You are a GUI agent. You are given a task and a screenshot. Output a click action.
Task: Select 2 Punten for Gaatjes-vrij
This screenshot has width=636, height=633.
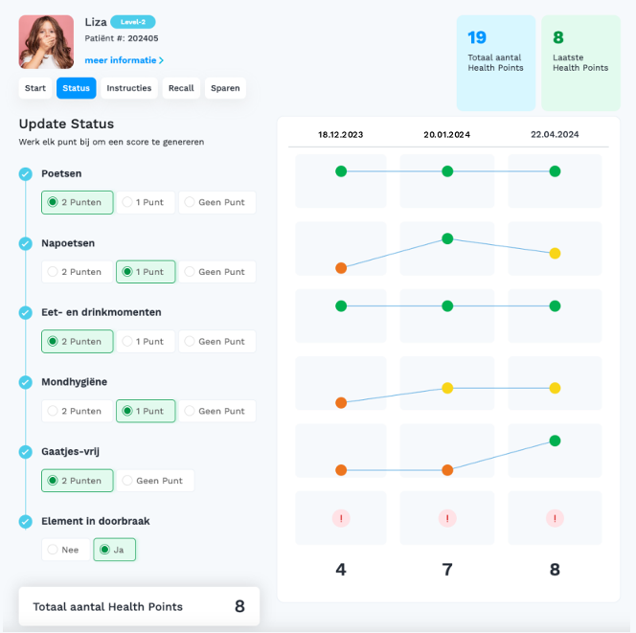pos(77,481)
